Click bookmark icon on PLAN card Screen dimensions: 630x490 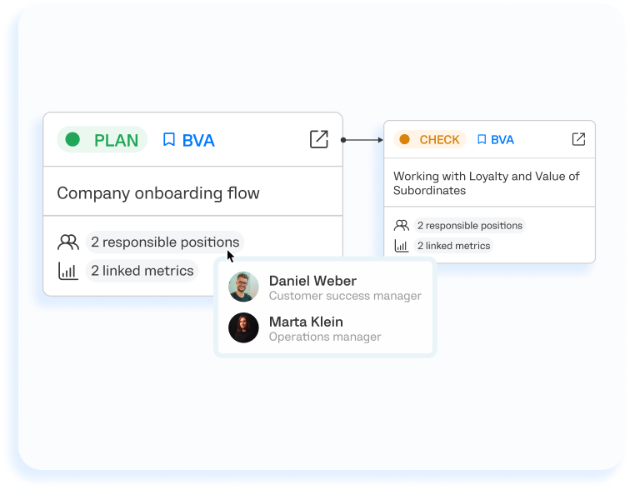point(168,140)
